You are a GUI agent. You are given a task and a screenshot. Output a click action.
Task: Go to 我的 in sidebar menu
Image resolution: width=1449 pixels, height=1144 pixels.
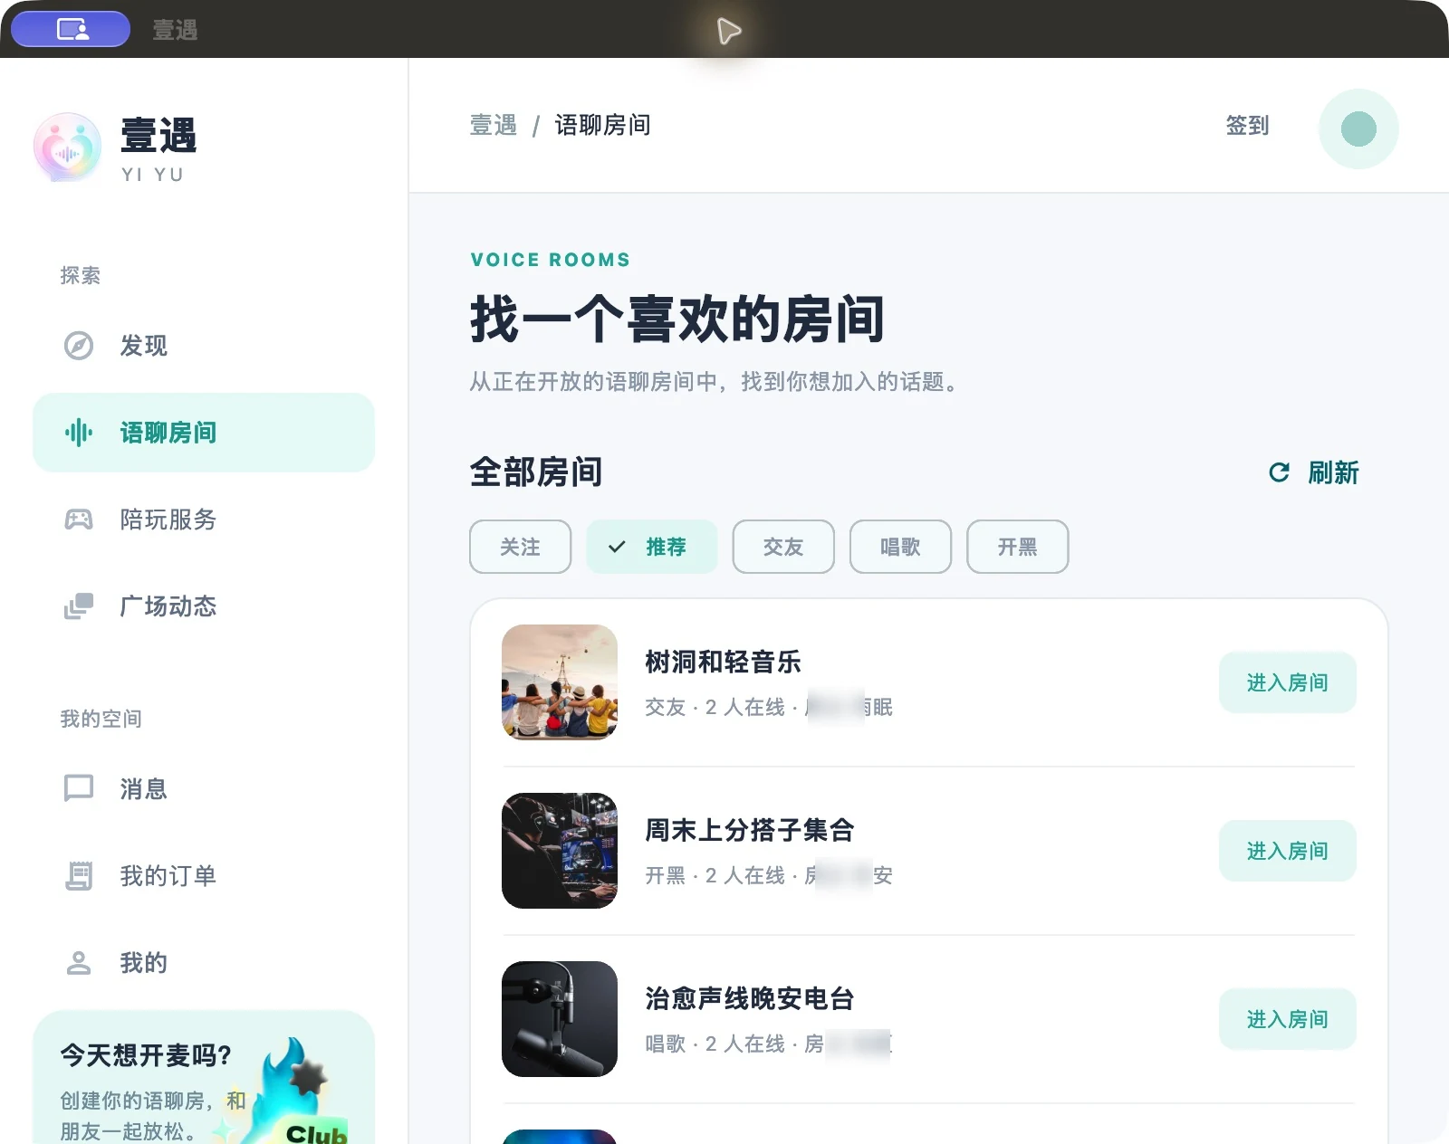(x=204, y=963)
